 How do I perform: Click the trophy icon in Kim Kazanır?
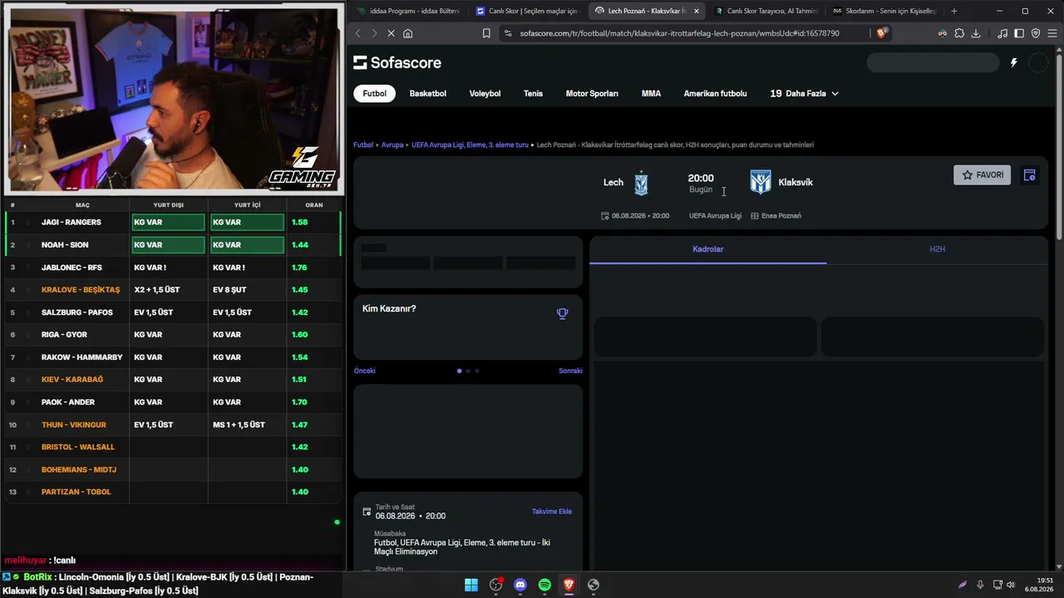563,313
